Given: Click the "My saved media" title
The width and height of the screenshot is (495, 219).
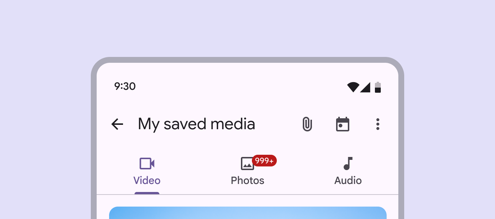Looking at the screenshot, I should 196,124.
